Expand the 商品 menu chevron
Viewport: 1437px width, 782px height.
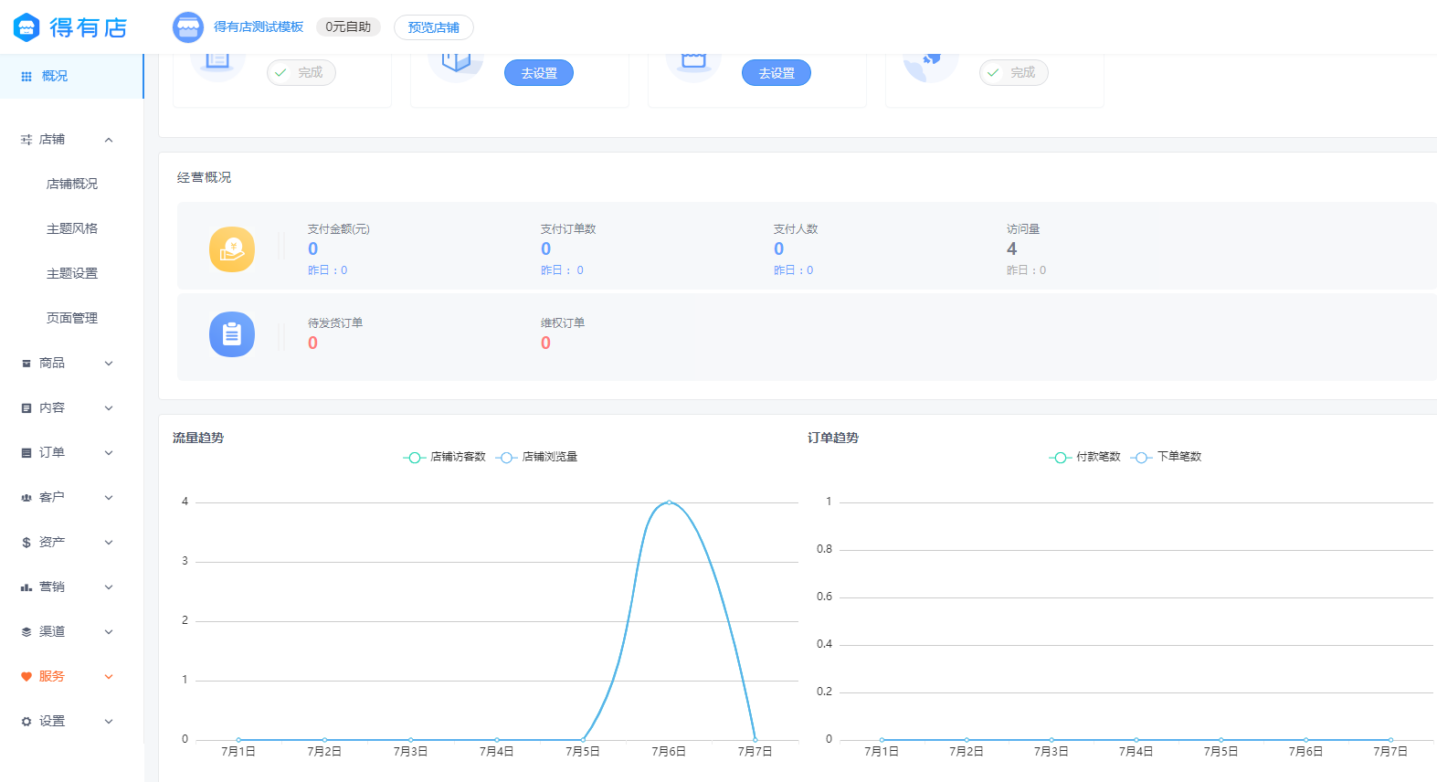point(109,364)
